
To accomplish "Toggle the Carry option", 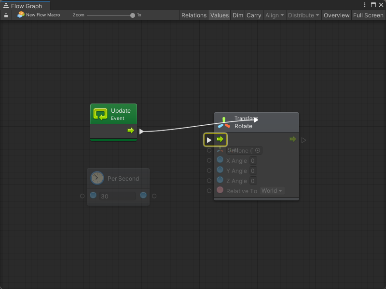I will pos(254,15).
